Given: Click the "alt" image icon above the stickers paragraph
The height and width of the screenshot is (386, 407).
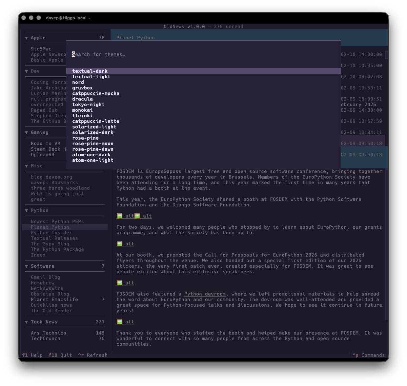Looking at the screenshot, I should [119, 244].
